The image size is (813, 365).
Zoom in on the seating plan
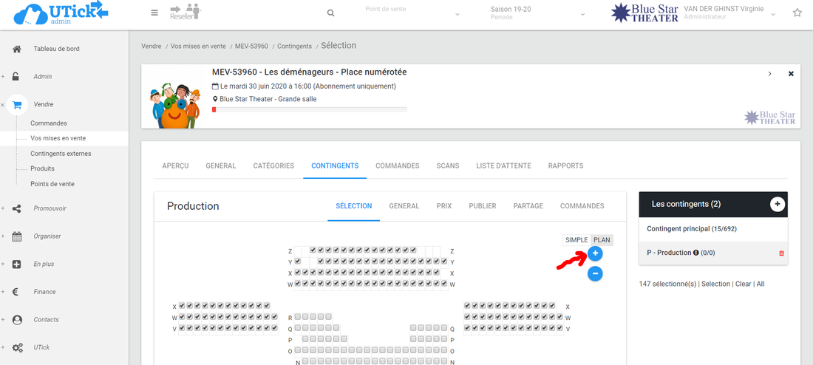[595, 254]
